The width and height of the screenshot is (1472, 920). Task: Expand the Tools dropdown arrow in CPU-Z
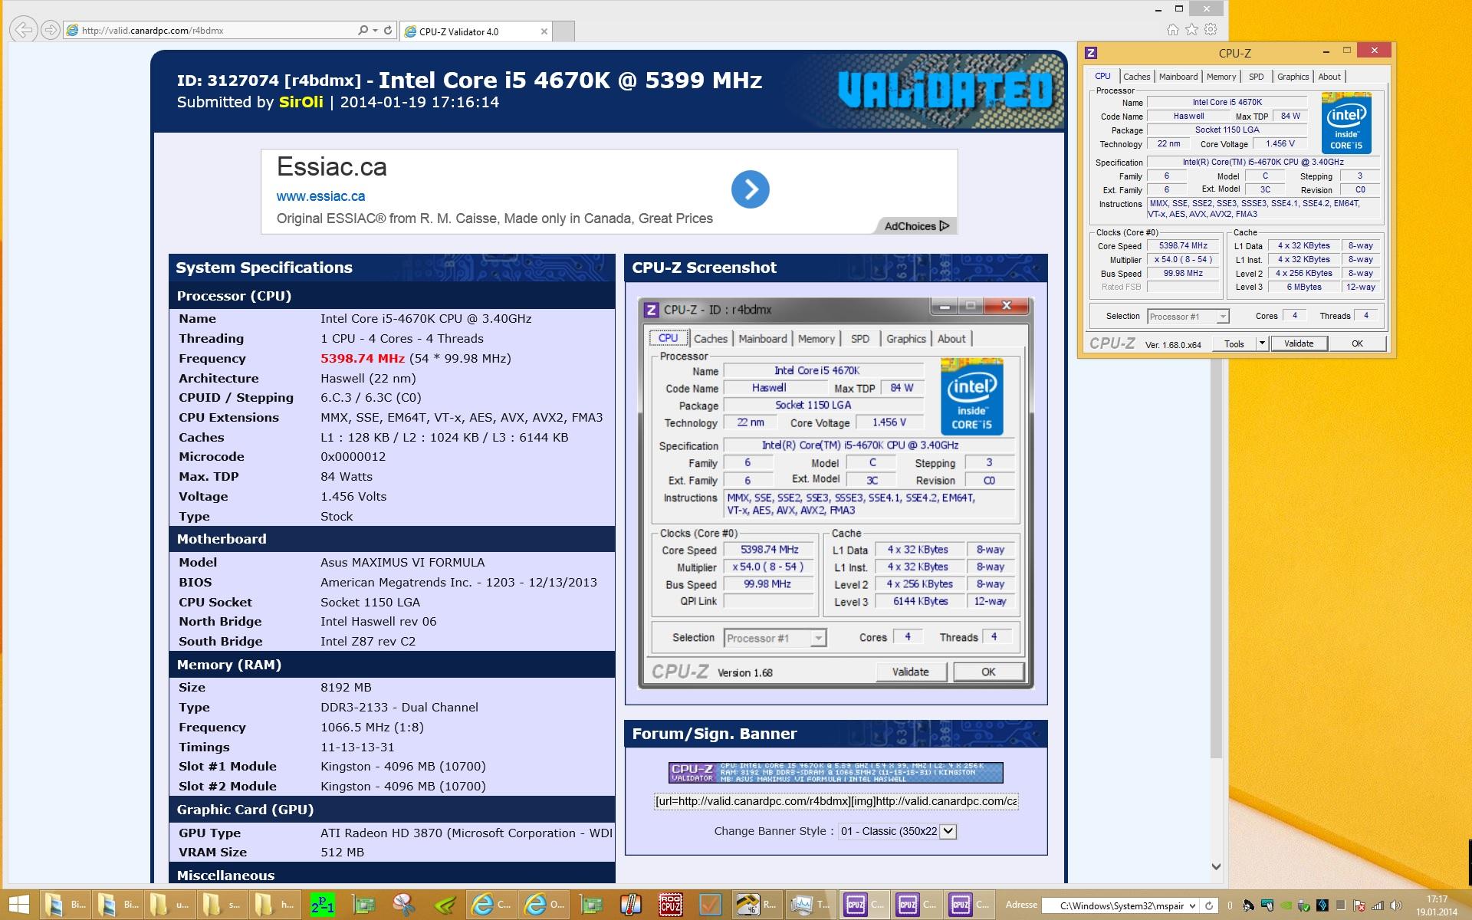(1261, 343)
